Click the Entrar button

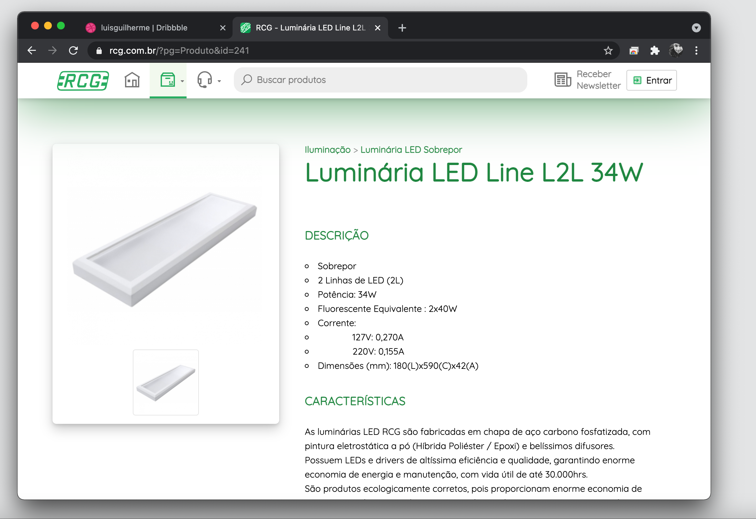651,80
